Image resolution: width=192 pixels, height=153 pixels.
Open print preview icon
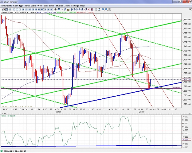pos(99,10)
